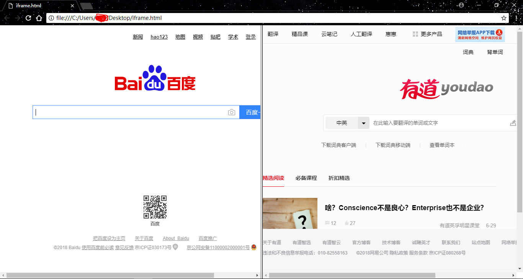Open the hao123 link
This screenshot has height=279, width=523.
click(159, 37)
